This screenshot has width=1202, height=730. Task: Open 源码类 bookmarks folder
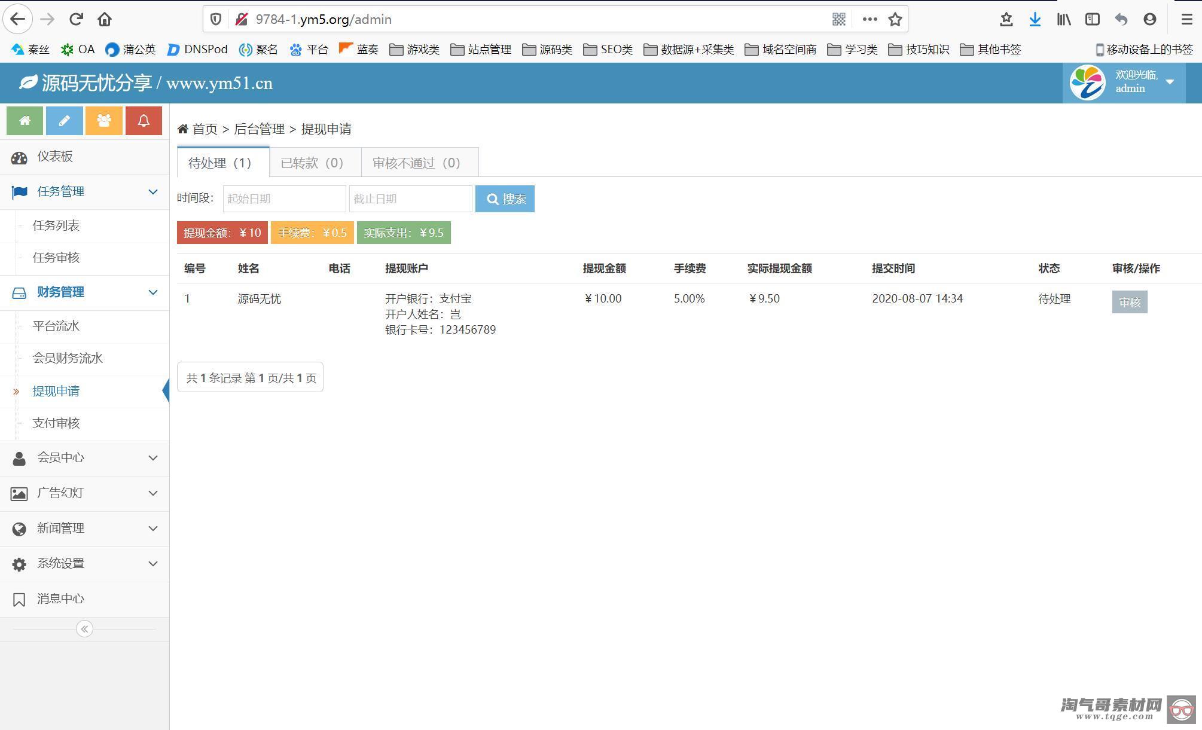[x=547, y=50]
